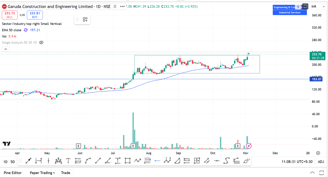
Task: Click the symbol title Garuda Construction and Engineering
Action: [50, 6]
